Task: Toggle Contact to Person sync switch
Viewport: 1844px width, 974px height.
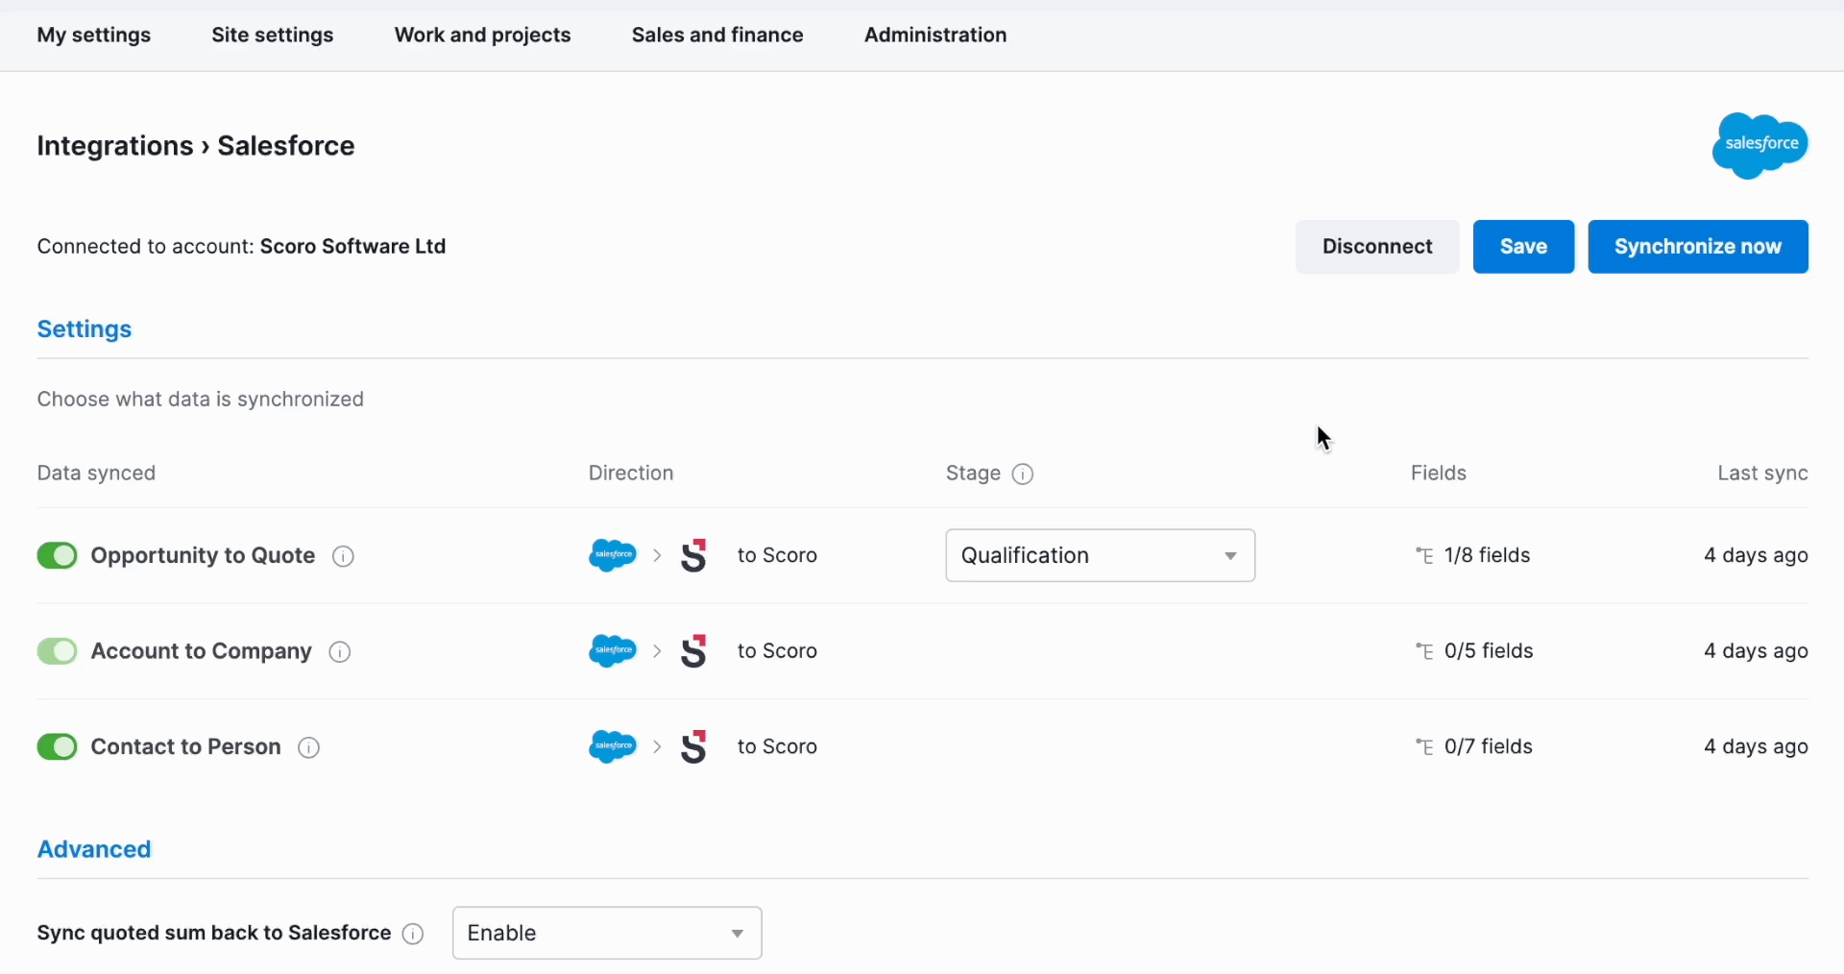Action: 57,746
